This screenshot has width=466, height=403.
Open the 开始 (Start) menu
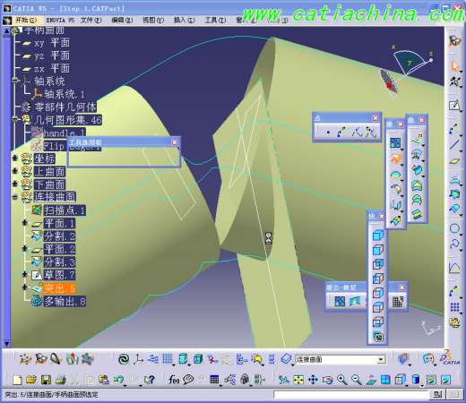[25, 20]
